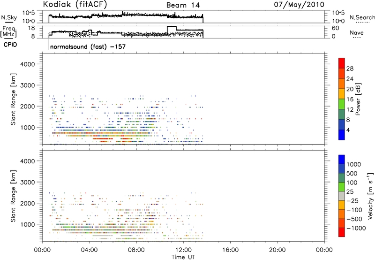Click the red top segment of the power color bar
The width and height of the screenshot is (375, 260).
pyautogui.click(x=342, y=63)
